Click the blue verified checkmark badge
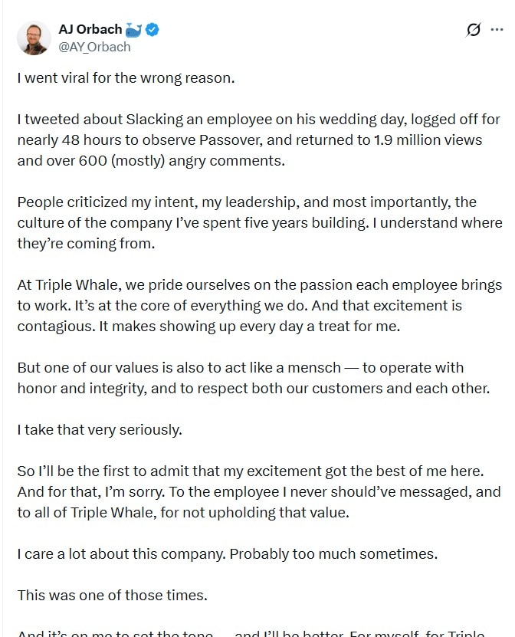515x637 pixels. (x=153, y=30)
